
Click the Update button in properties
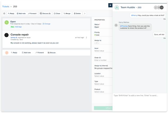click(x=103, y=108)
